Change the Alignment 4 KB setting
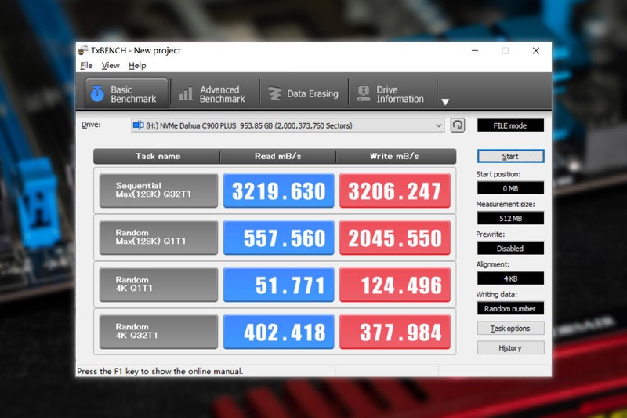 point(510,278)
